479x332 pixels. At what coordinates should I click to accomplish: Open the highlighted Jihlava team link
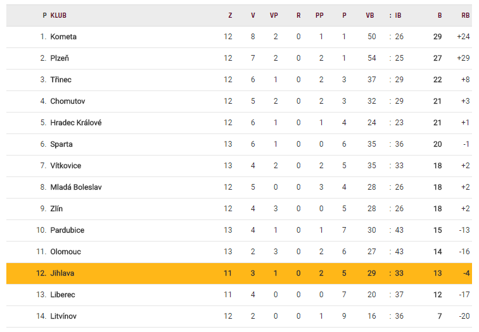pyautogui.click(x=63, y=273)
